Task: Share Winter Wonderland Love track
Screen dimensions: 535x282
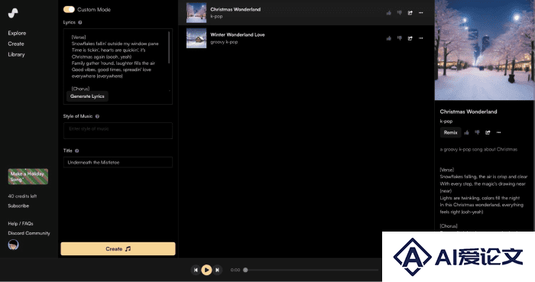Action: point(410,38)
